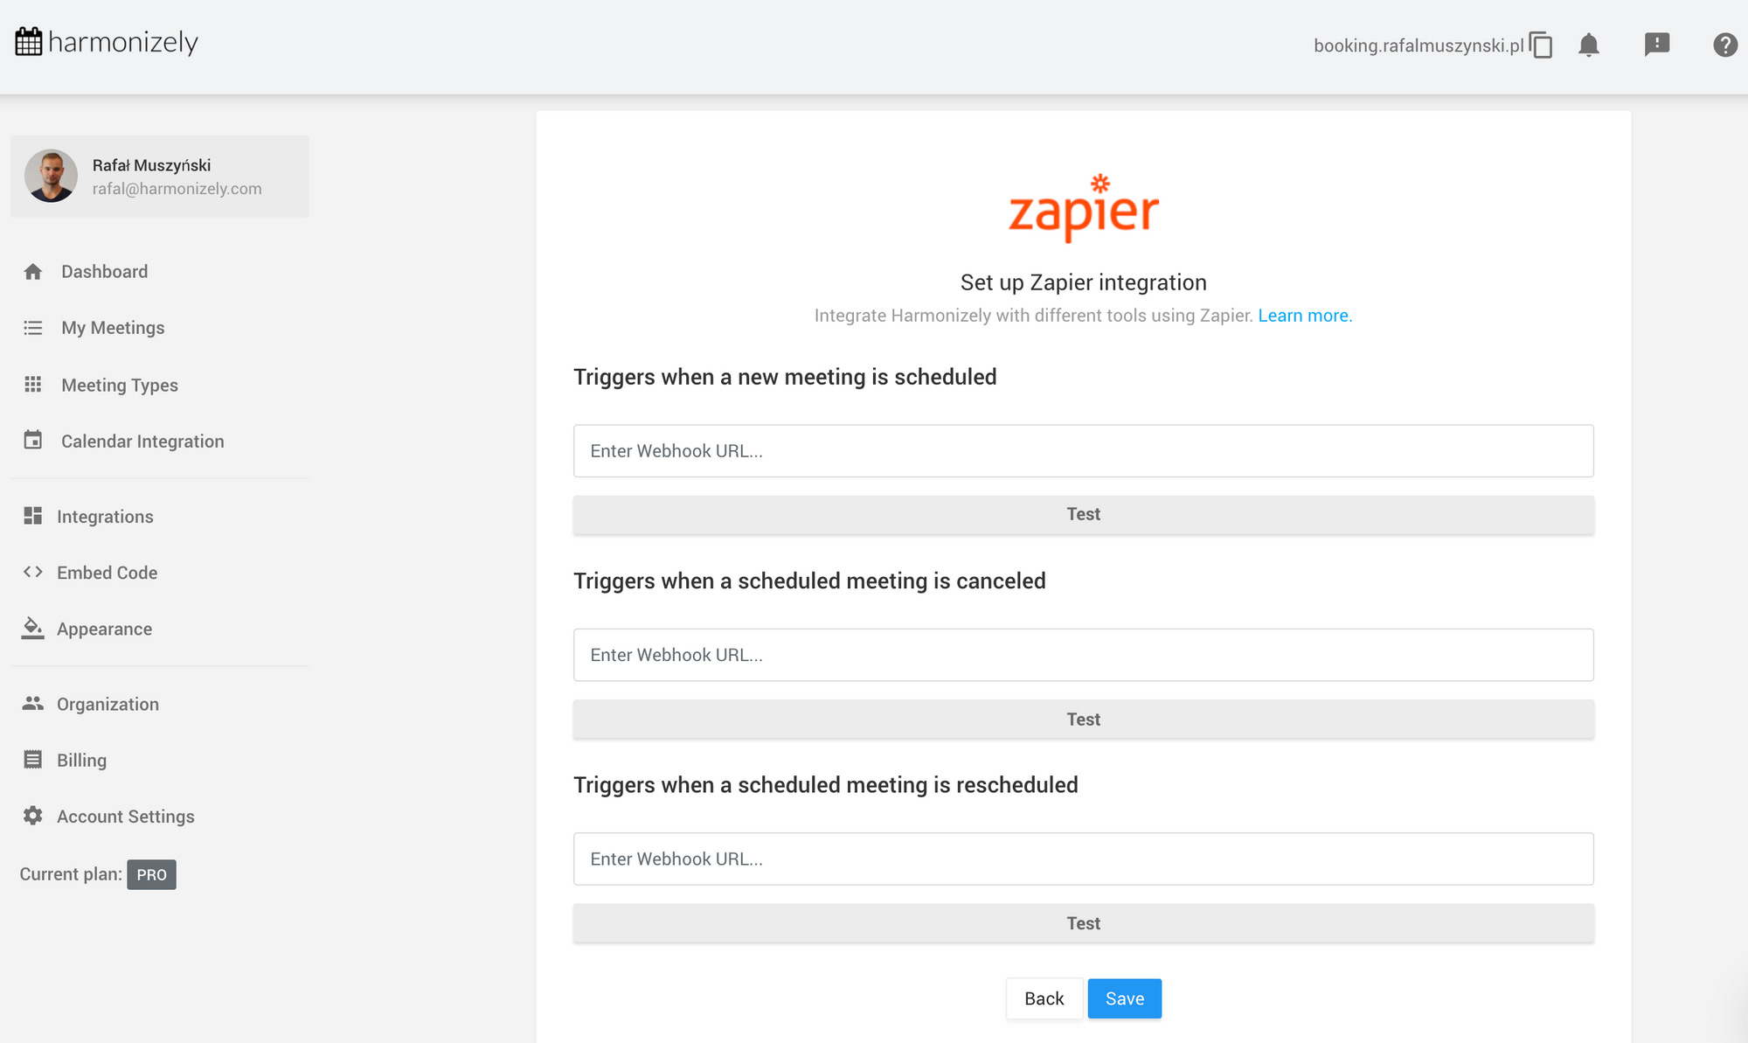Go to Meeting Types
Viewport: 1748px width, 1043px height.
(120, 386)
